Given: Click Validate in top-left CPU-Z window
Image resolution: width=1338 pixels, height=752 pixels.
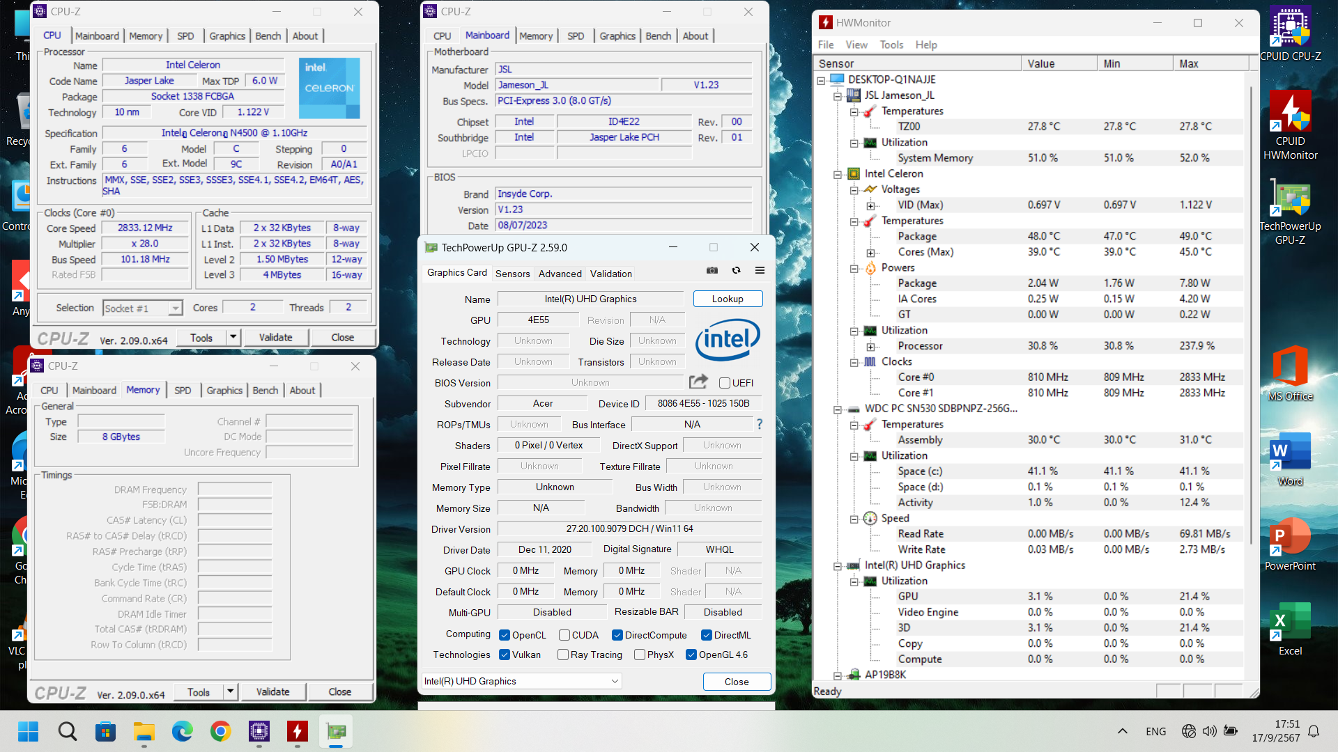Looking at the screenshot, I should (275, 337).
